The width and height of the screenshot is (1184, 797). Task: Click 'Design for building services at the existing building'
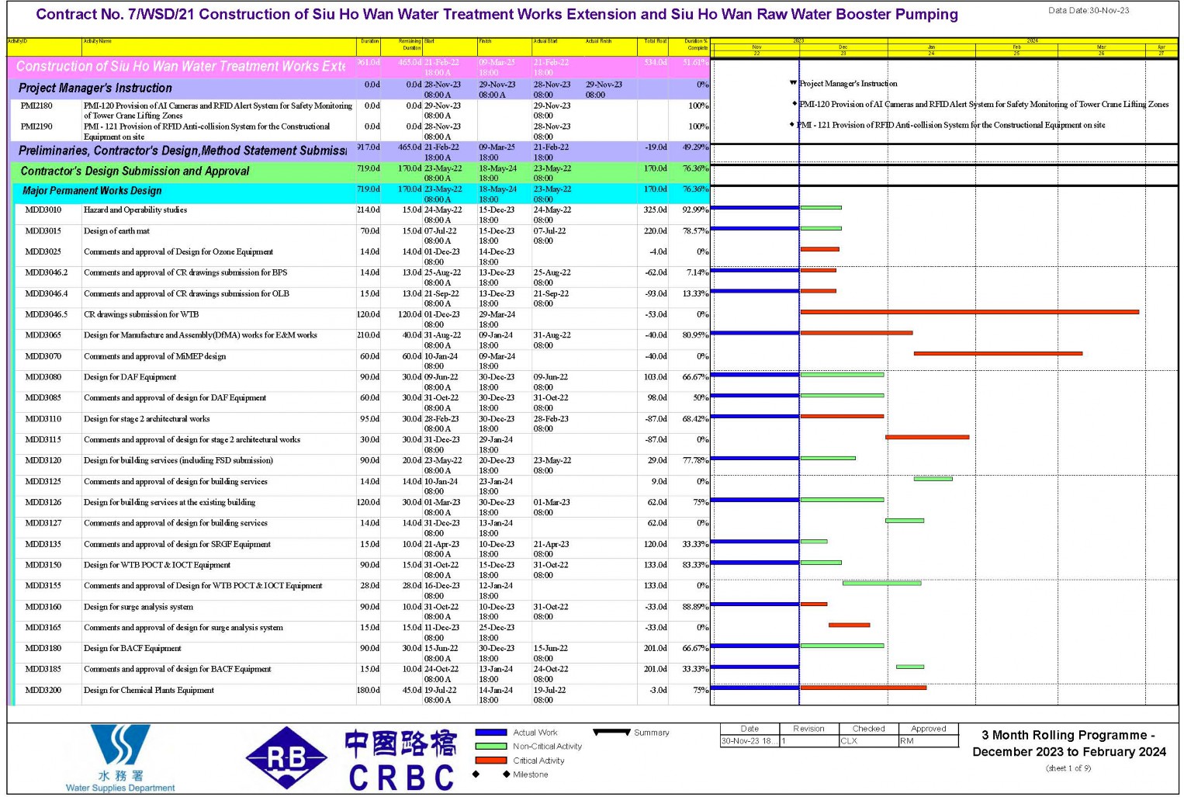[x=169, y=502]
